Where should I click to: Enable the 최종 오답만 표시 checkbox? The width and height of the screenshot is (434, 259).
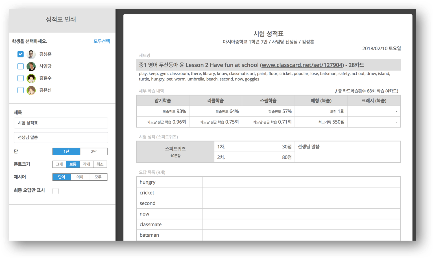click(56, 191)
